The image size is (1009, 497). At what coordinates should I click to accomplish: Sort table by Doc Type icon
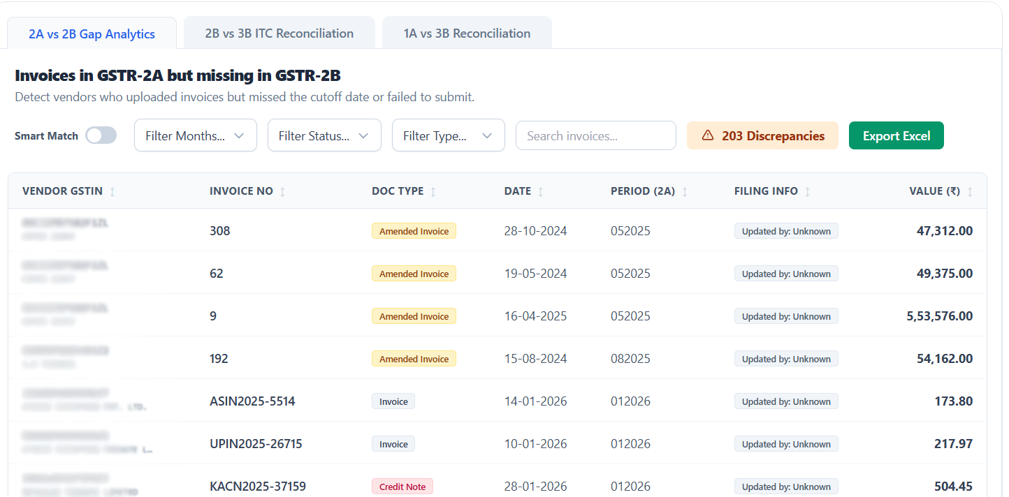pyautogui.click(x=433, y=192)
